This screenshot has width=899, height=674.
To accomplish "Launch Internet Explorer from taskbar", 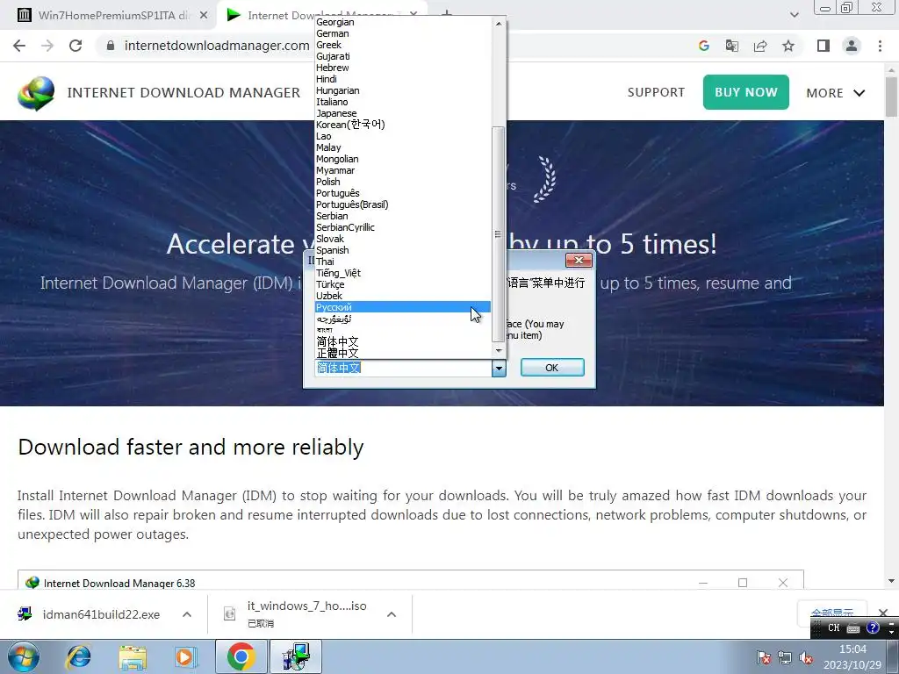I will click(x=78, y=656).
